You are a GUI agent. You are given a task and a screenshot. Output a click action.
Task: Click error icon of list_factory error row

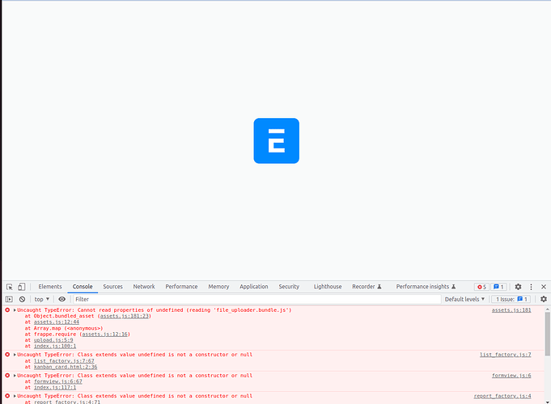[x=7, y=355]
